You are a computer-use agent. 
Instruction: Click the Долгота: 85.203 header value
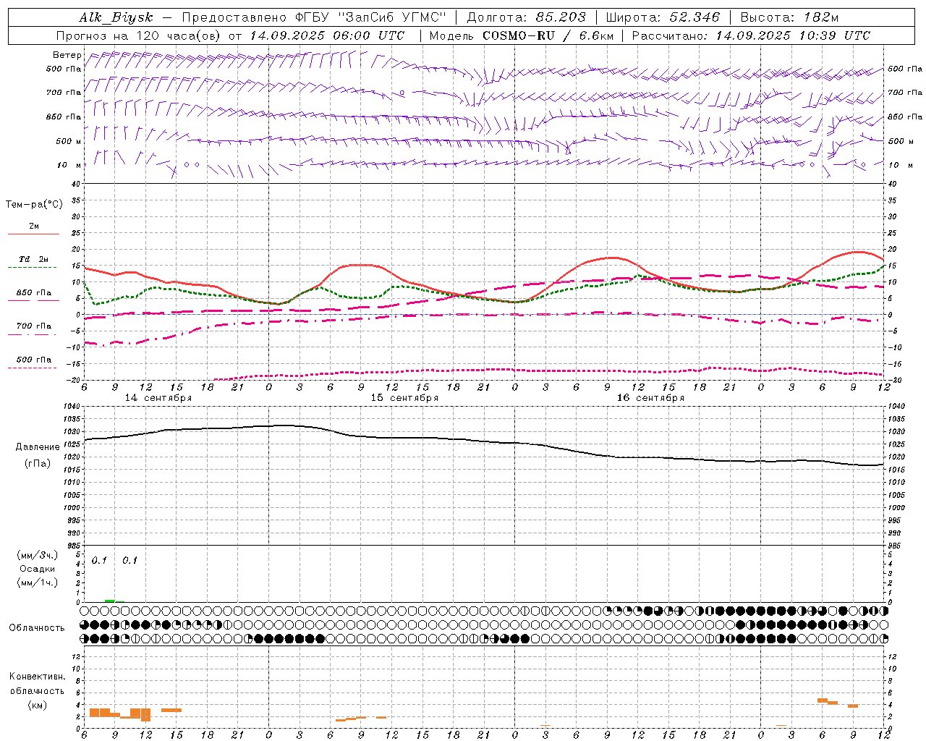pos(526,17)
